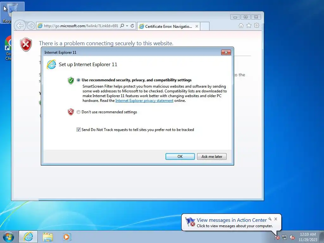
Task: Click the network tray icon
Action: tap(284, 237)
